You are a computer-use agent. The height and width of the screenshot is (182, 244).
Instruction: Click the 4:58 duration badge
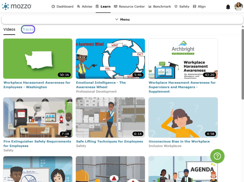(210, 134)
